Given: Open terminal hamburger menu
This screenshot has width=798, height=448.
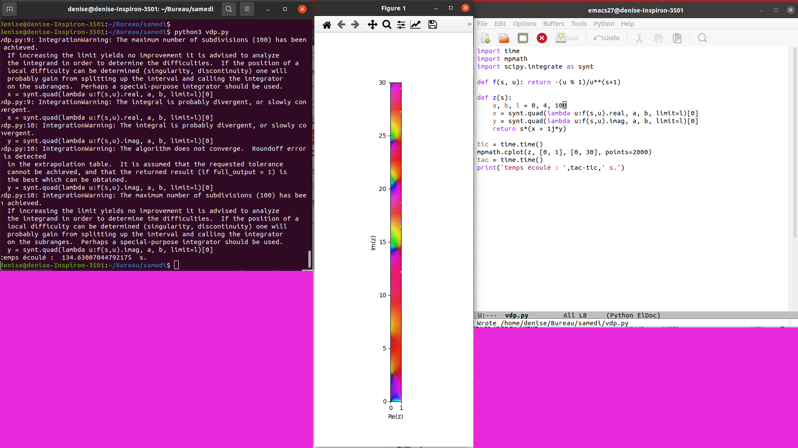Looking at the screenshot, I should pos(247,9).
